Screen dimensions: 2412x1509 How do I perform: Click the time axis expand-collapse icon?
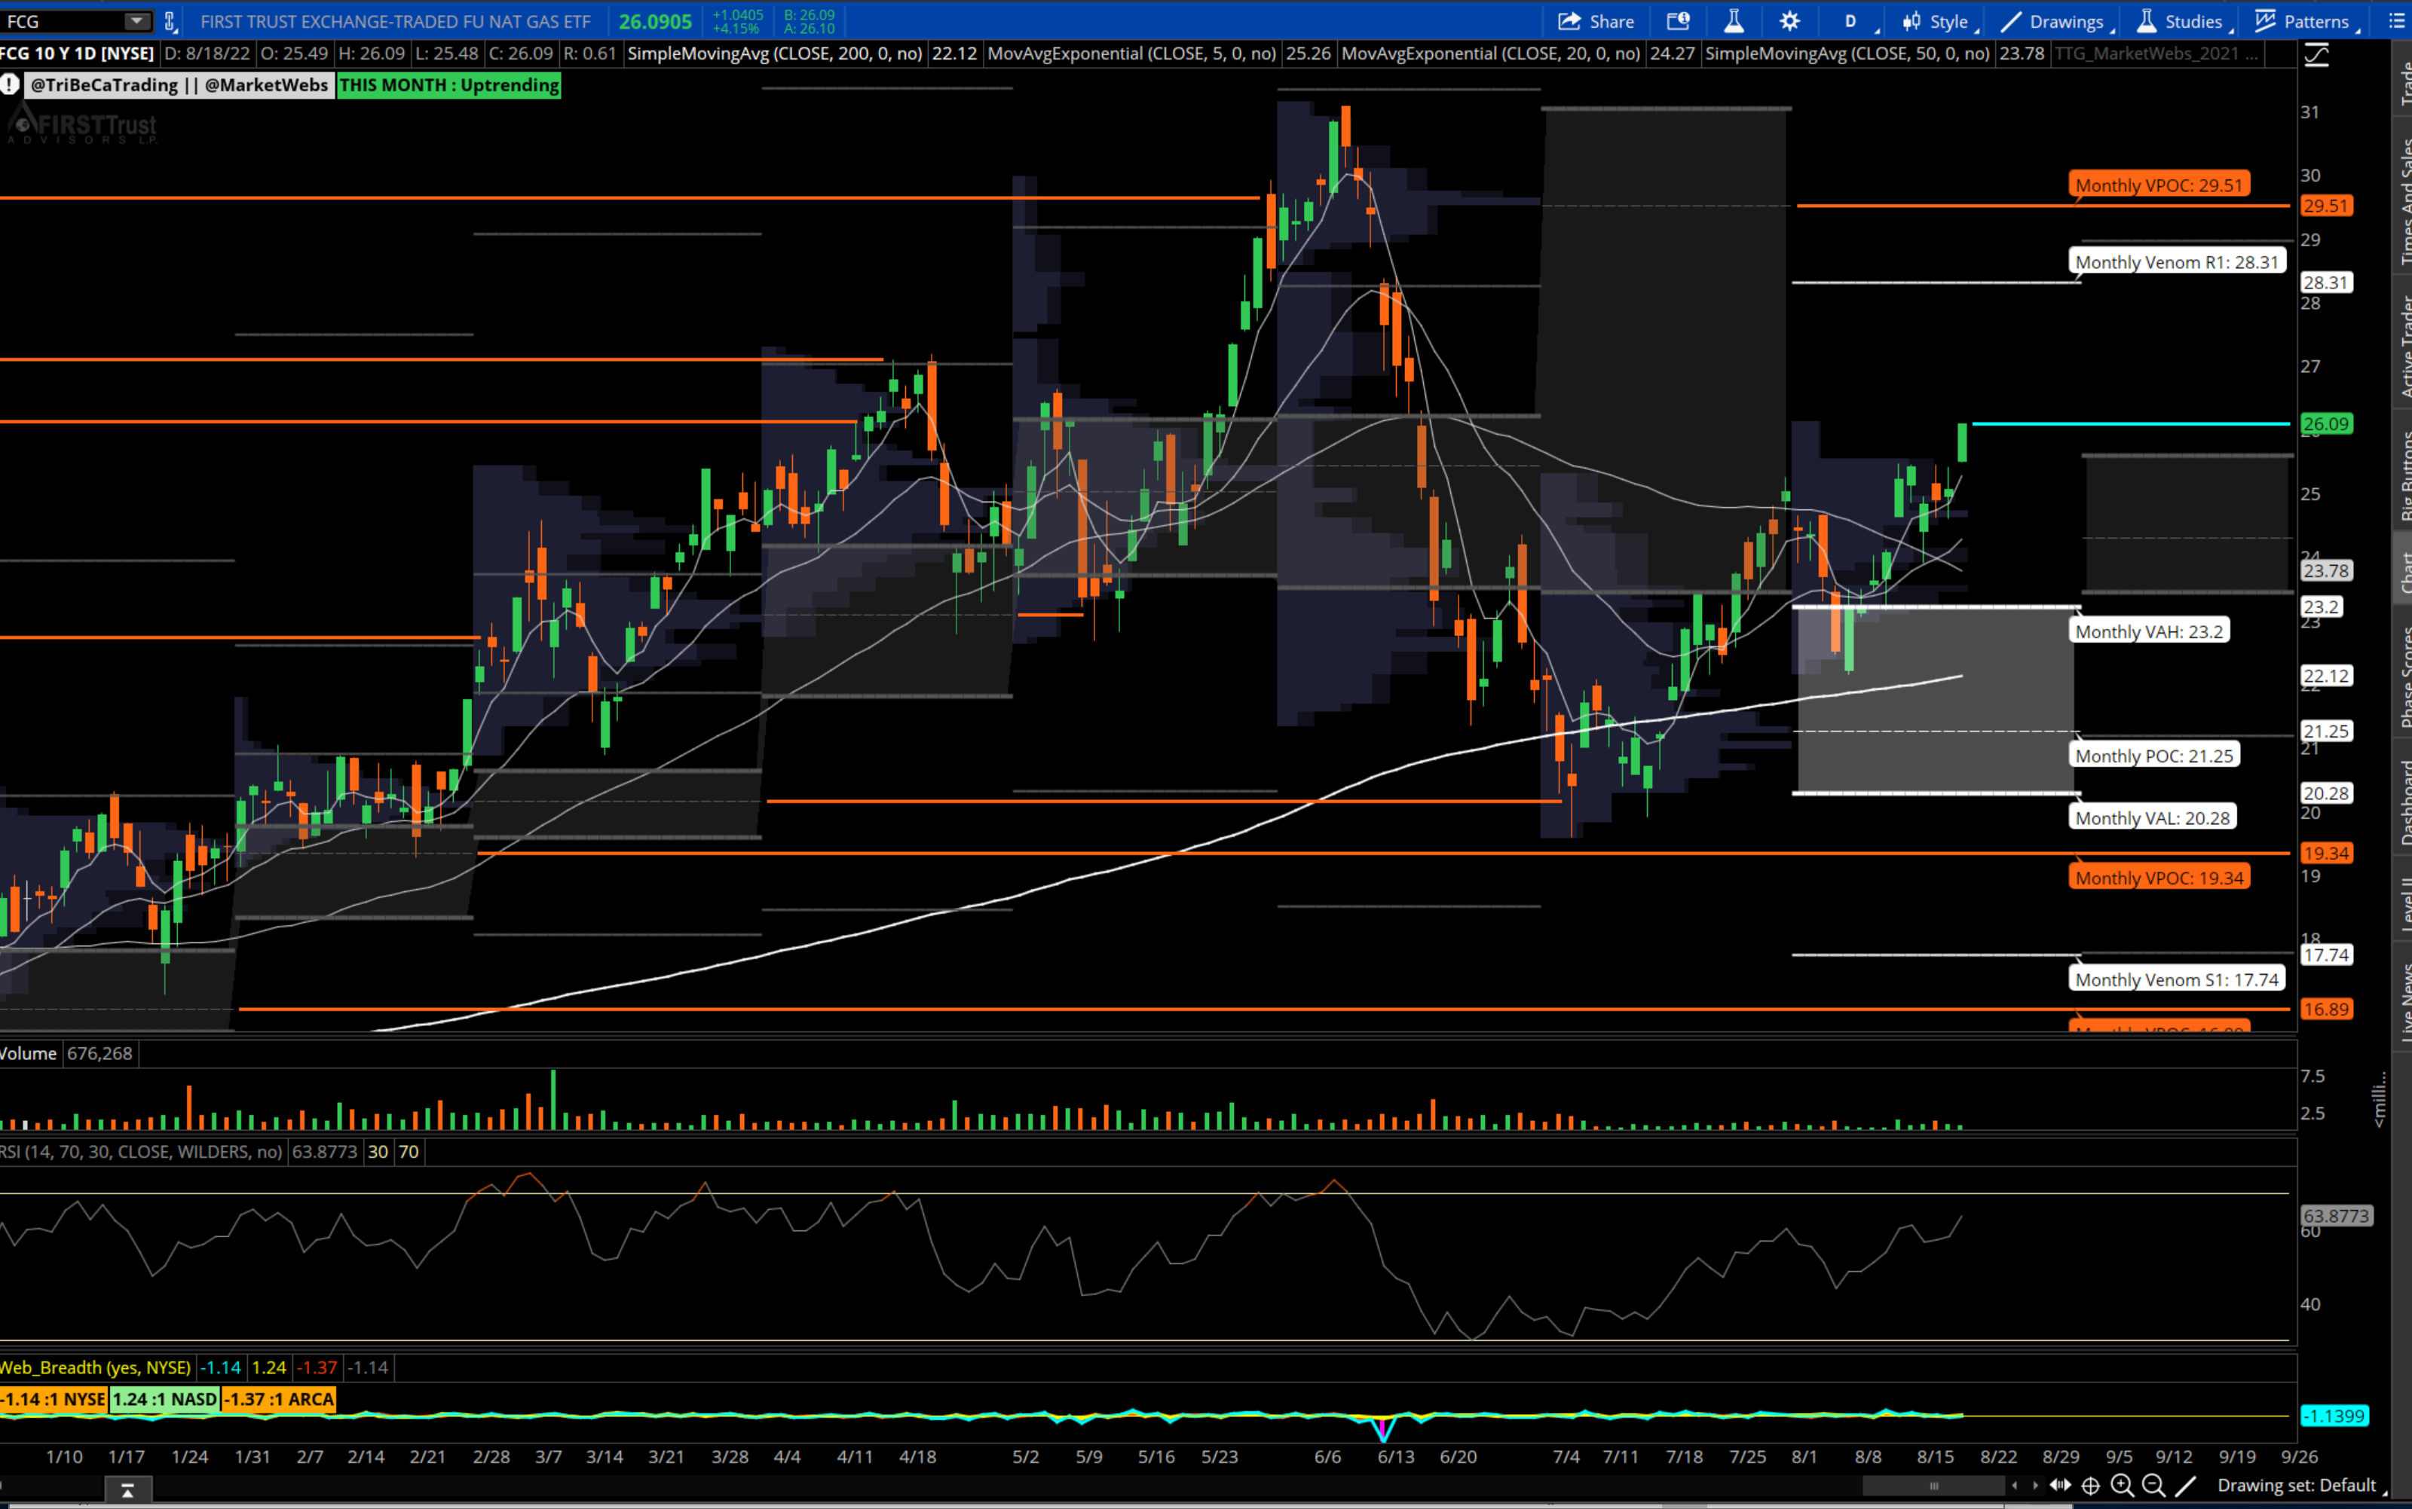point(2061,1486)
